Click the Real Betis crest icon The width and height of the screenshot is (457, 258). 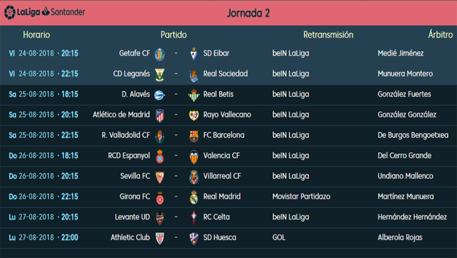point(194,95)
